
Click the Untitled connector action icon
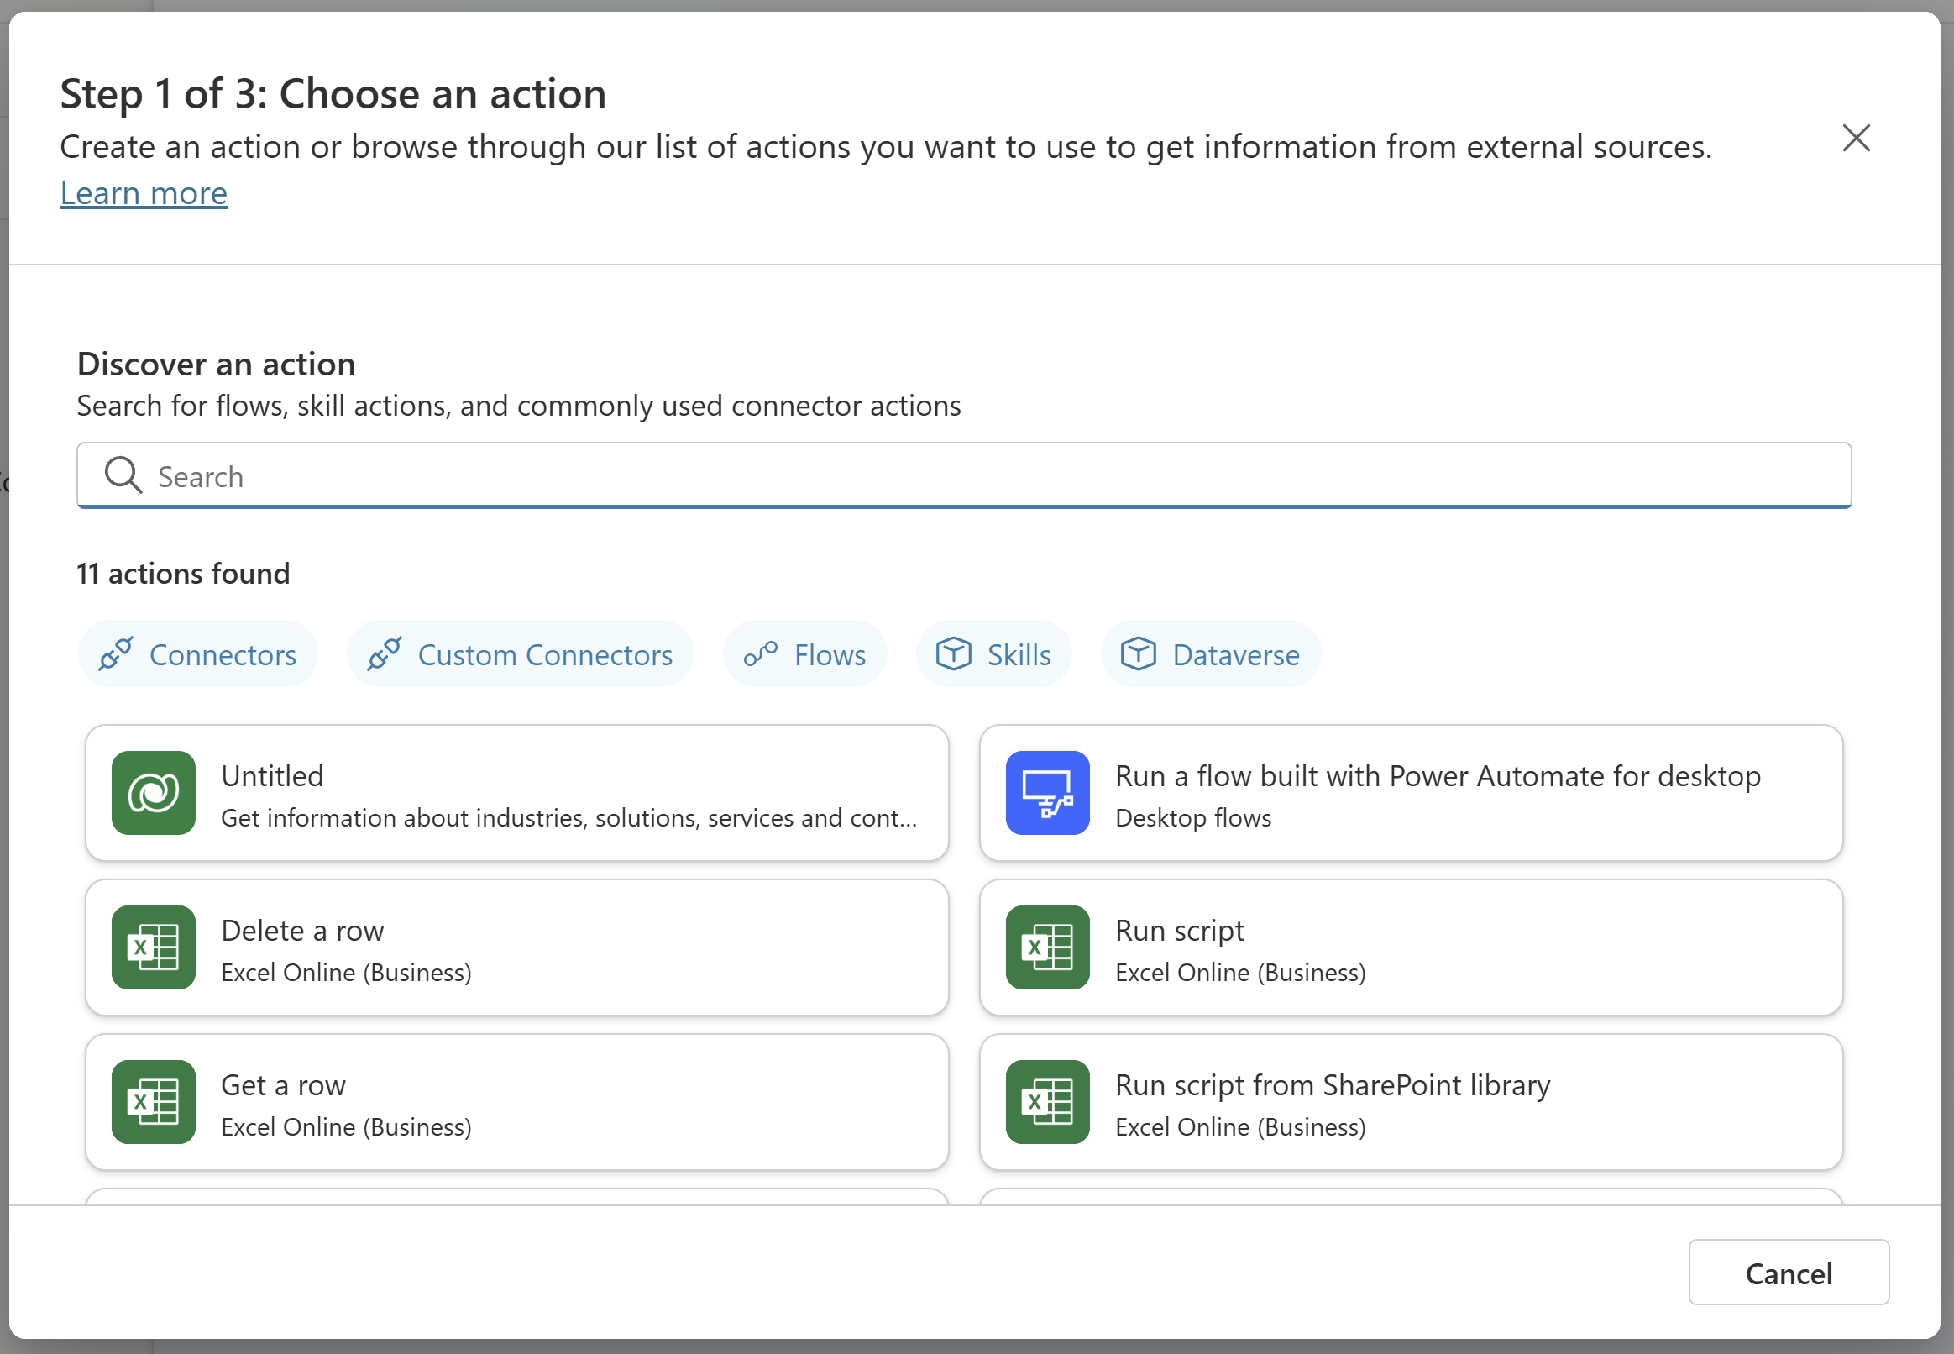click(x=151, y=791)
